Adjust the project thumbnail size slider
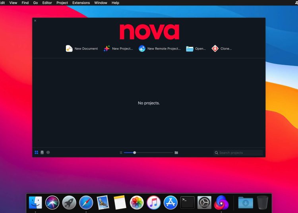This screenshot has width=298, height=213. tap(135, 153)
